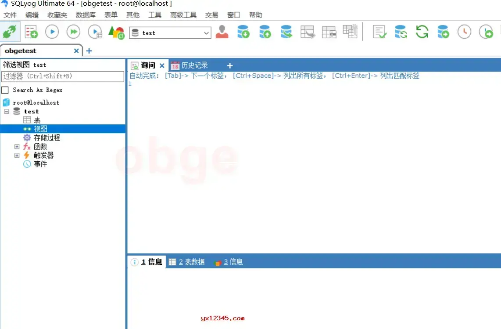
Task: Select the root@localhost server node
Action: pos(36,102)
